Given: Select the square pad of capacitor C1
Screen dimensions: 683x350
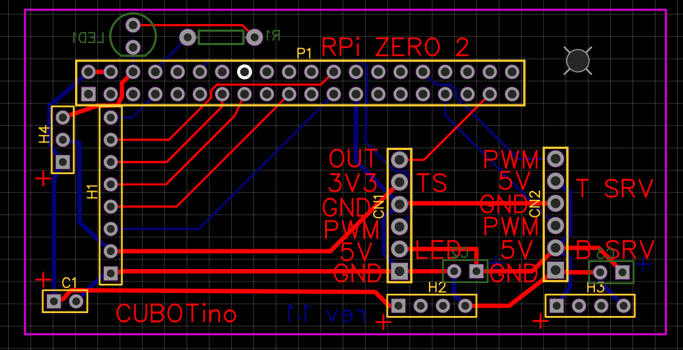Looking at the screenshot, I should tap(54, 301).
